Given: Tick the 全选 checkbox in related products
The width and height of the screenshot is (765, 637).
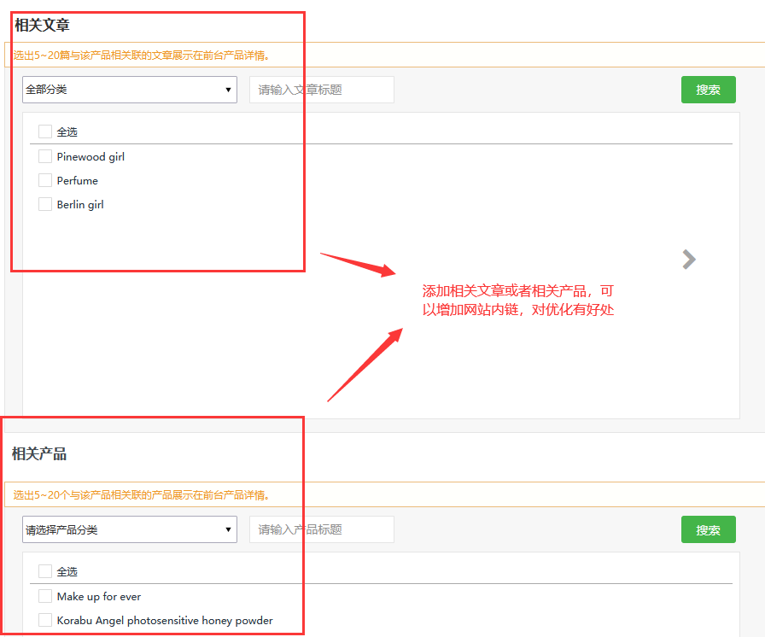Looking at the screenshot, I should 45,571.
